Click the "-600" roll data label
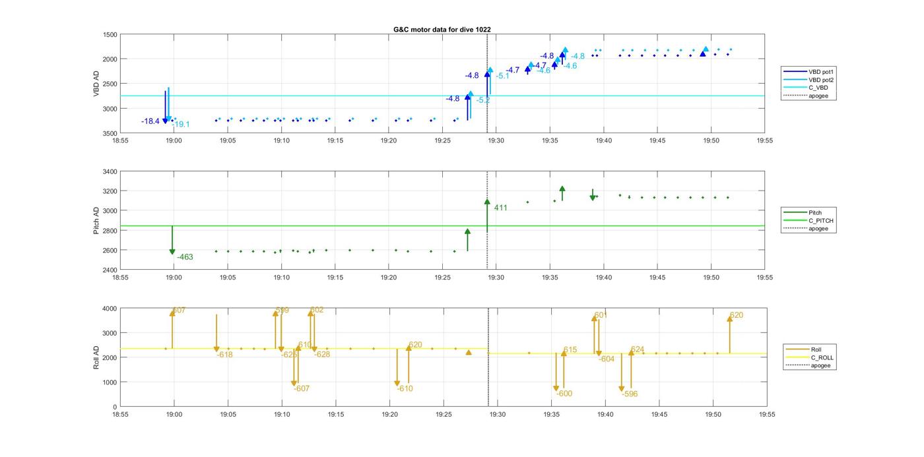The width and height of the screenshot is (924, 457). (x=564, y=394)
